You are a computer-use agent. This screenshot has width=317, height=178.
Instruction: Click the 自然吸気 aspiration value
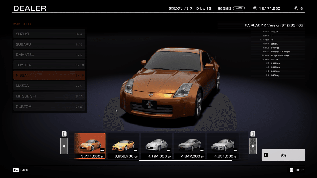click(x=274, y=44)
